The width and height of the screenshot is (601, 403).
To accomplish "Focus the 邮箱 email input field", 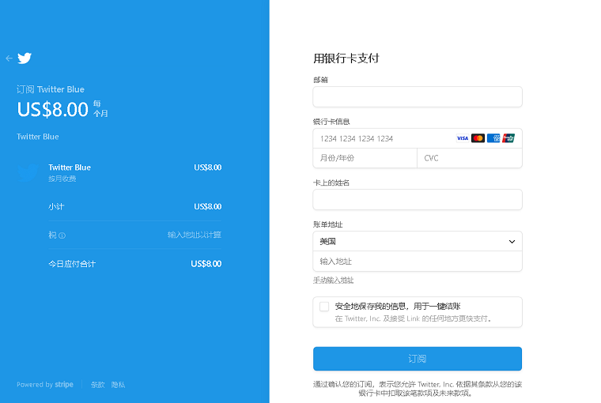I will [x=418, y=96].
